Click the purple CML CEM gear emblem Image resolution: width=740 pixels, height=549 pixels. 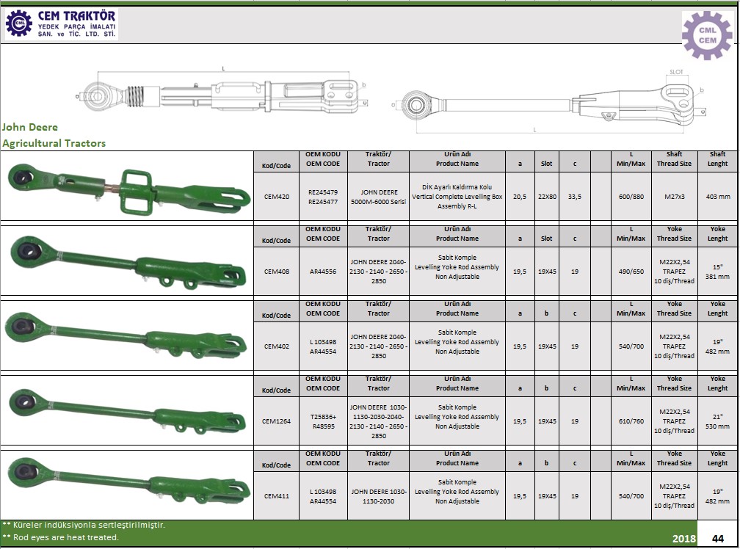707,35
